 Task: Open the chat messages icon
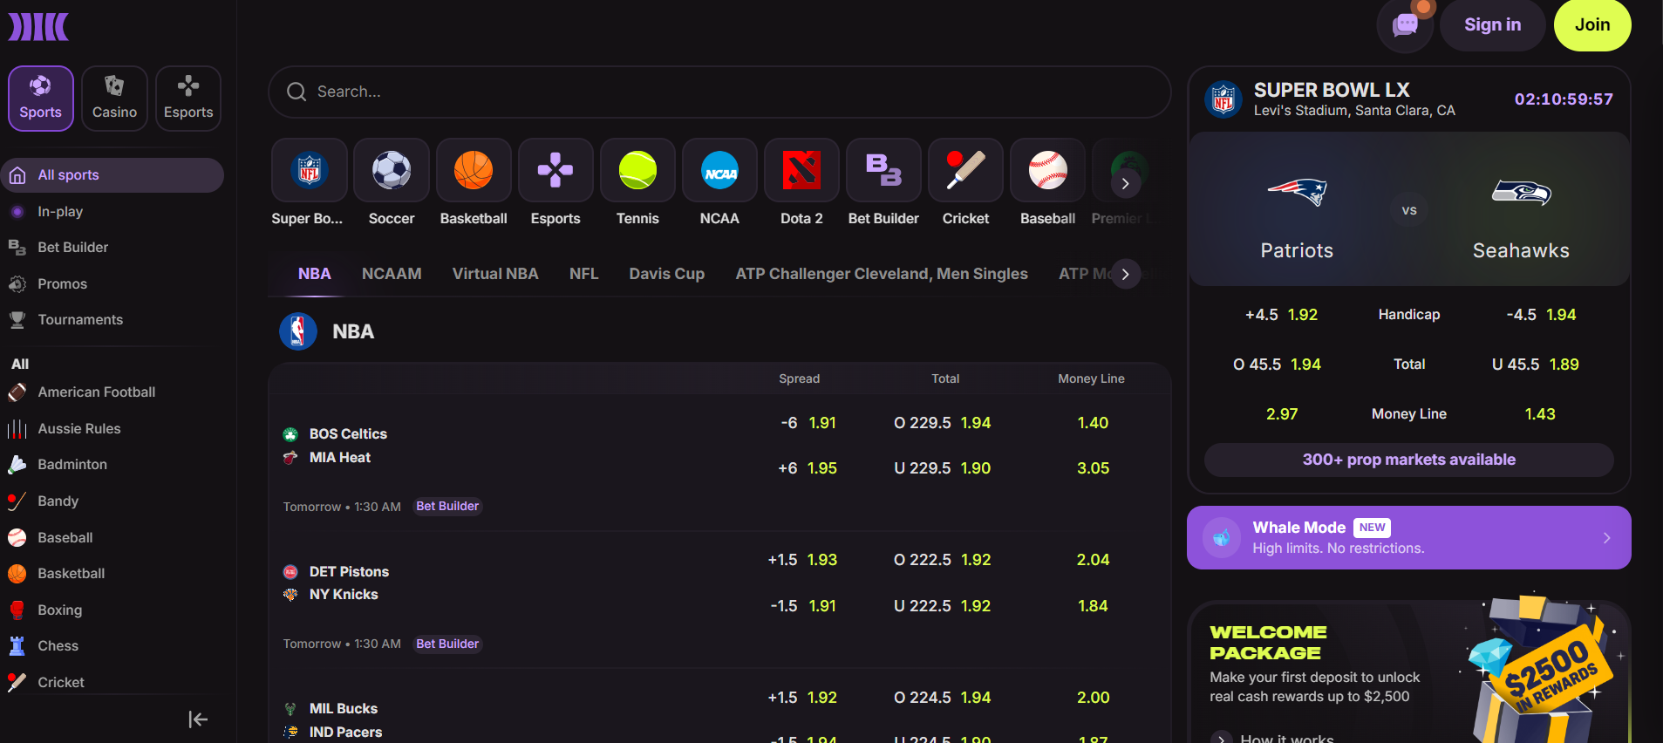coord(1405,24)
